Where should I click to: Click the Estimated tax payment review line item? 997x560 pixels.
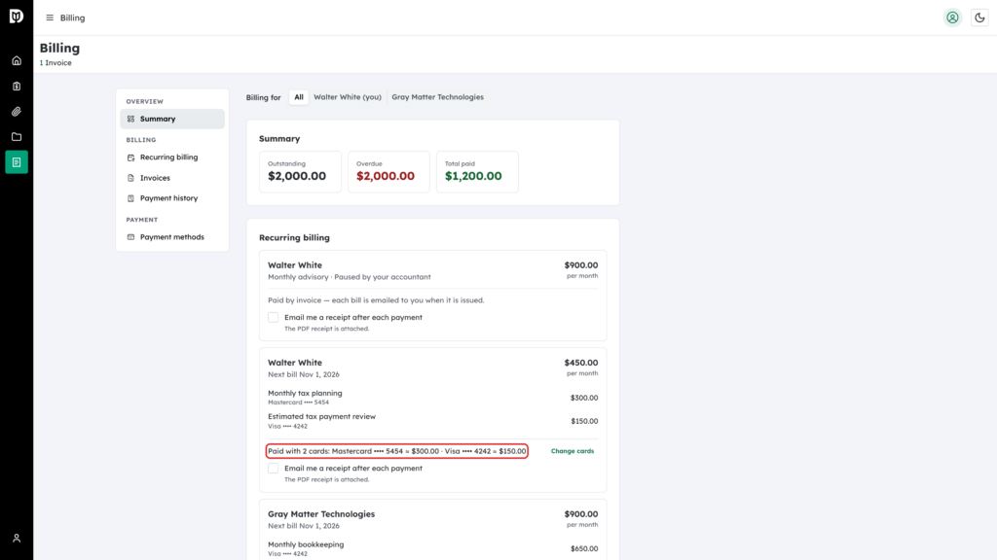click(x=432, y=421)
